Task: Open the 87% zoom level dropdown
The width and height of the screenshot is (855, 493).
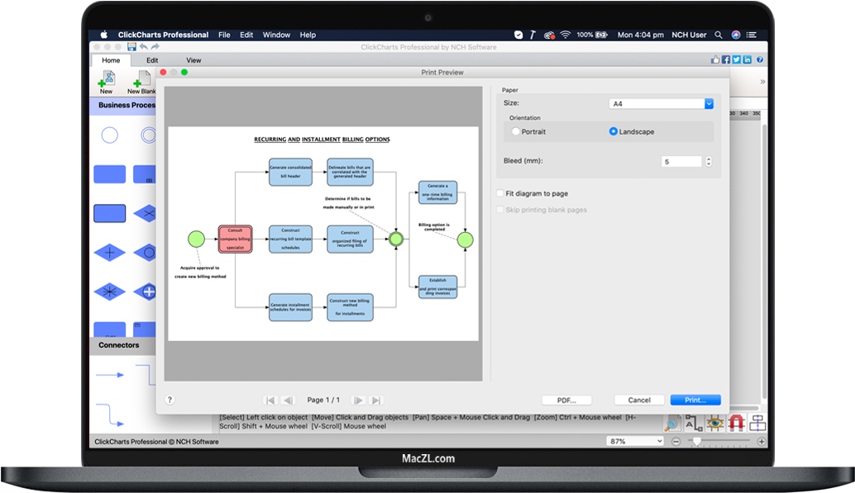Action: [x=635, y=442]
